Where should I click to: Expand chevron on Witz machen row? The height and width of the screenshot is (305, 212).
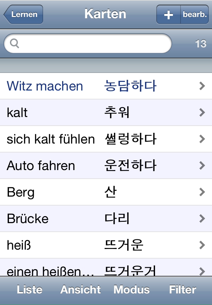tap(202, 86)
